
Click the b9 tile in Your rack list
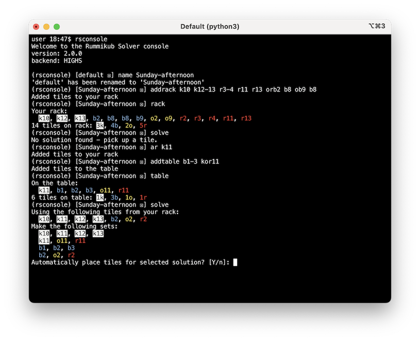coord(140,118)
